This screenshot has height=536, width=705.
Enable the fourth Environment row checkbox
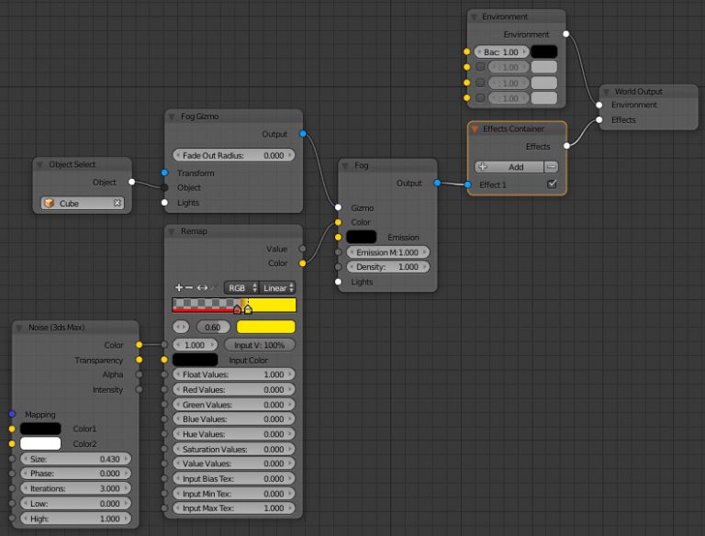480,97
